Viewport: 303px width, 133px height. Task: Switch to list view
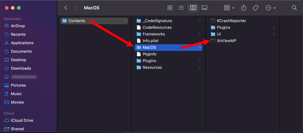(181, 8)
